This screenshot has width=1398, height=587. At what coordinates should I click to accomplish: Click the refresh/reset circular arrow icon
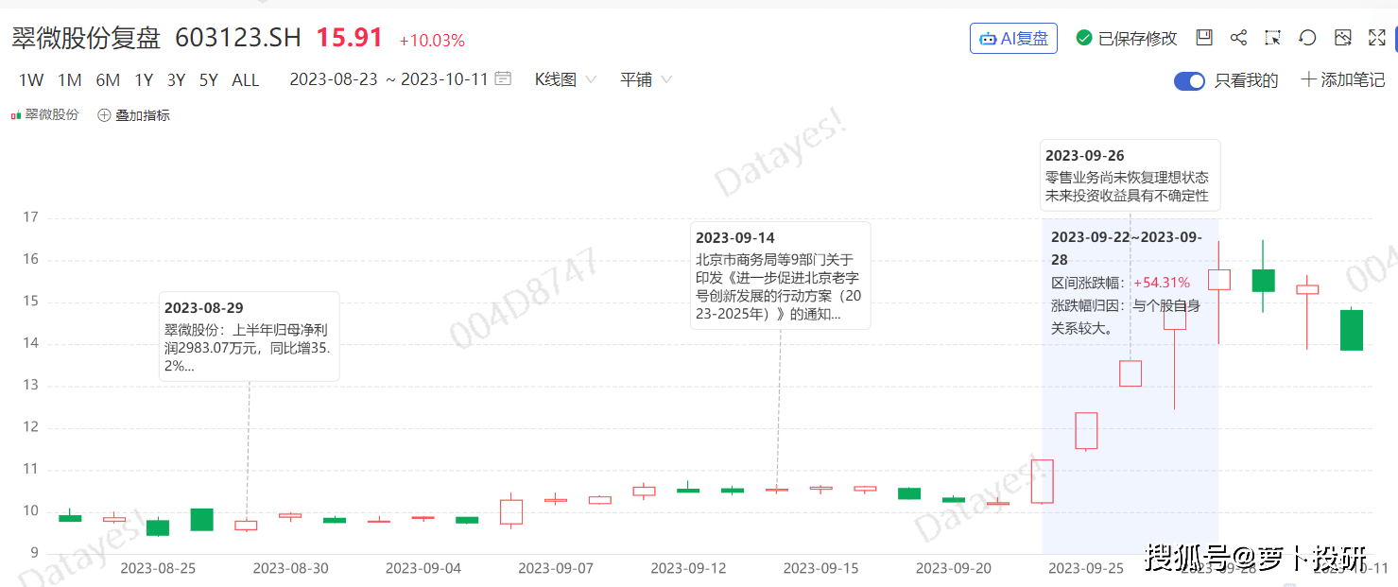pyautogui.click(x=1307, y=38)
